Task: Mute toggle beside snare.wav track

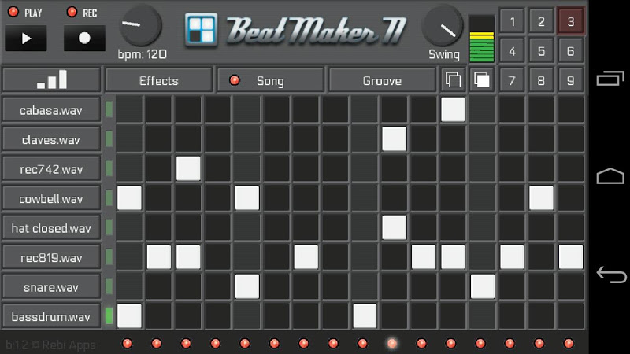Action: tap(109, 286)
